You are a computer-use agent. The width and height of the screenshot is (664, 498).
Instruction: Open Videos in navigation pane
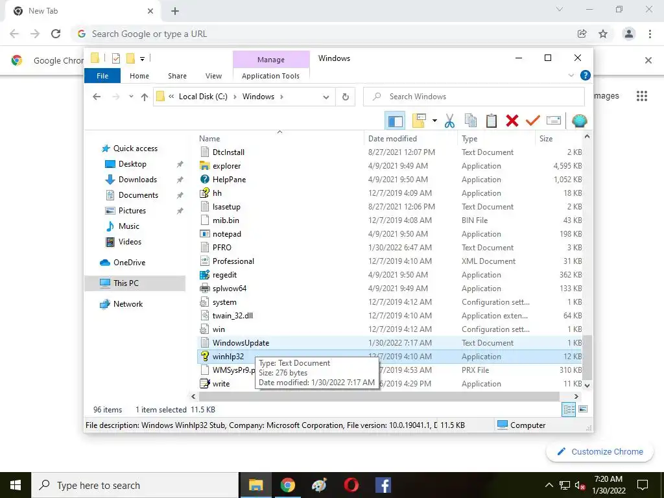pyautogui.click(x=130, y=242)
